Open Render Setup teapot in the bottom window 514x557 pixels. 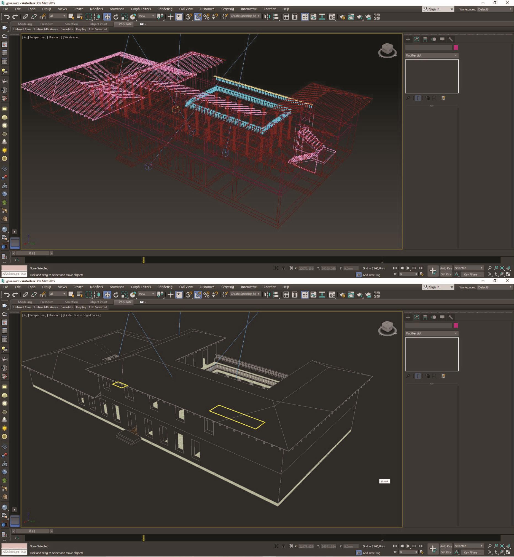pyautogui.click(x=342, y=295)
